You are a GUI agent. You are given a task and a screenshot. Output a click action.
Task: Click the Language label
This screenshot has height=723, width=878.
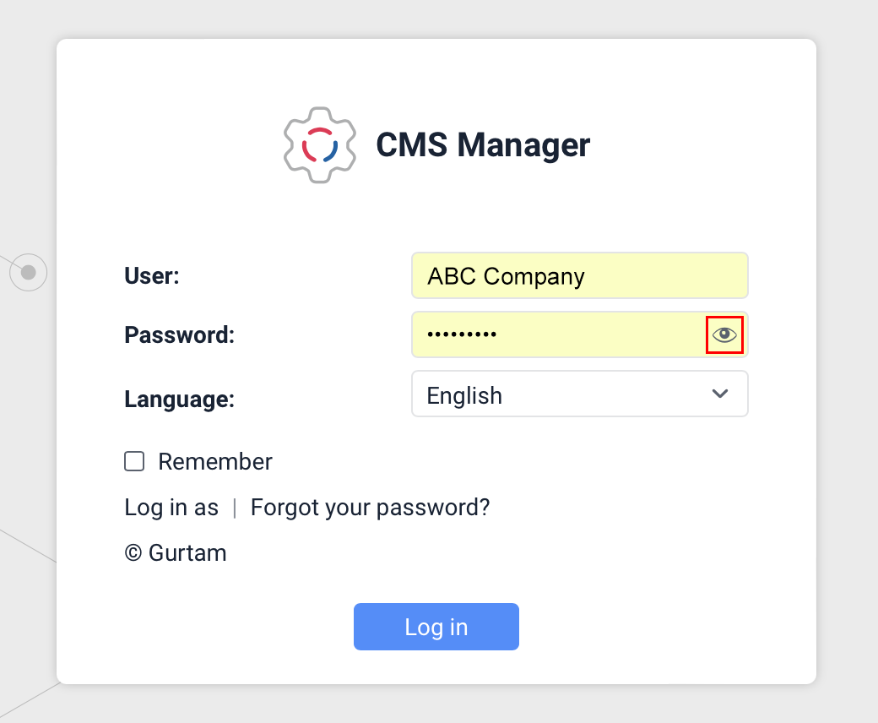coord(179,398)
